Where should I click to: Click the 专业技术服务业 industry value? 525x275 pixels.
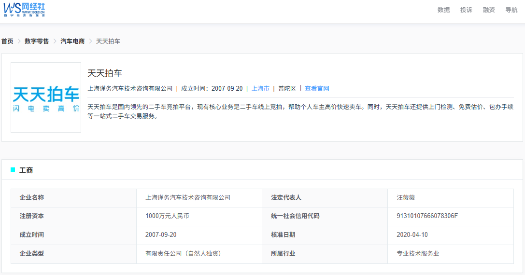418,254
